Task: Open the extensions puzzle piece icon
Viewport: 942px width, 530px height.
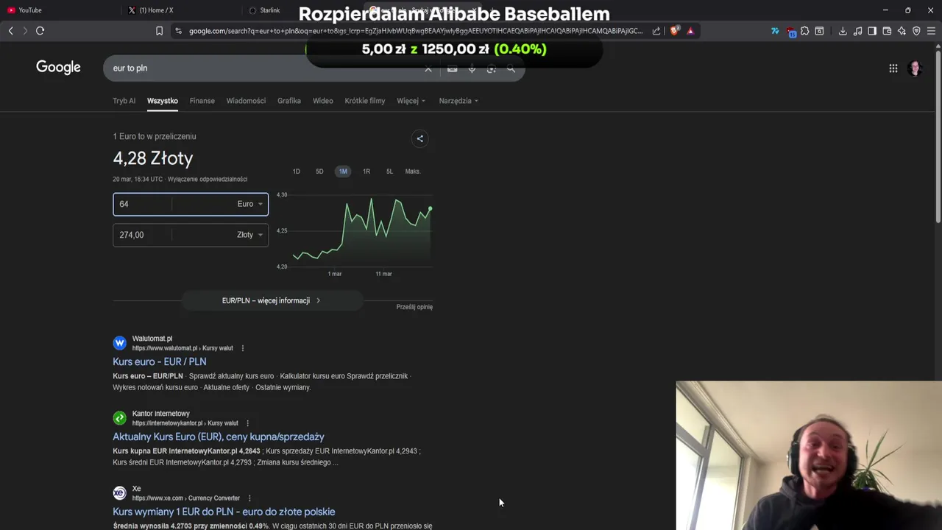Action: [804, 31]
